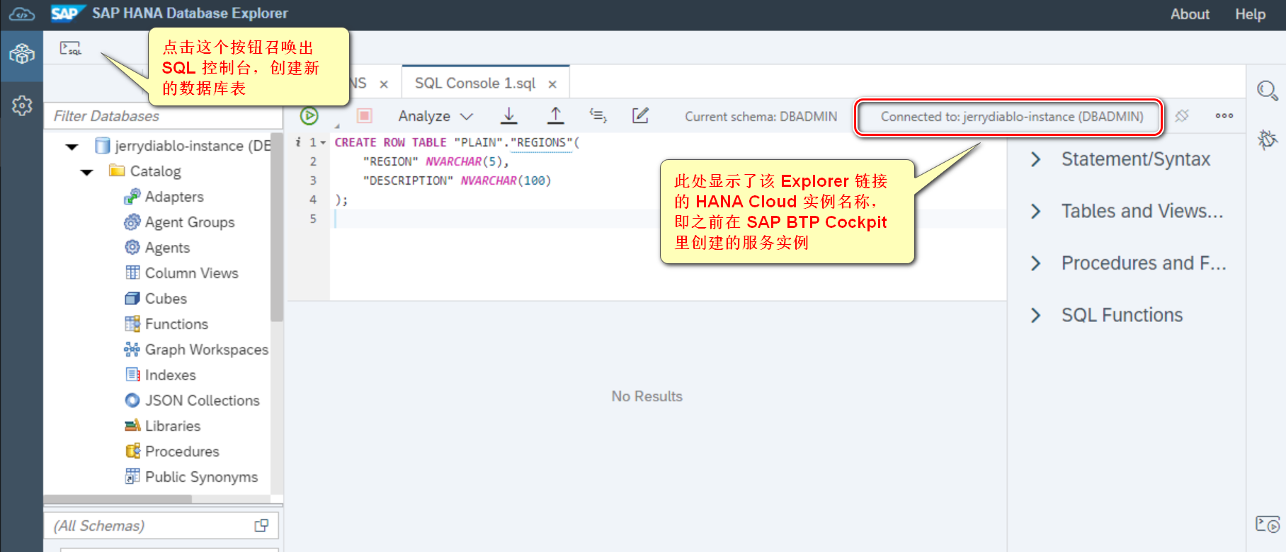The image size is (1286, 552).
Task: Select Column Views in catalog tree
Action: coord(191,273)
